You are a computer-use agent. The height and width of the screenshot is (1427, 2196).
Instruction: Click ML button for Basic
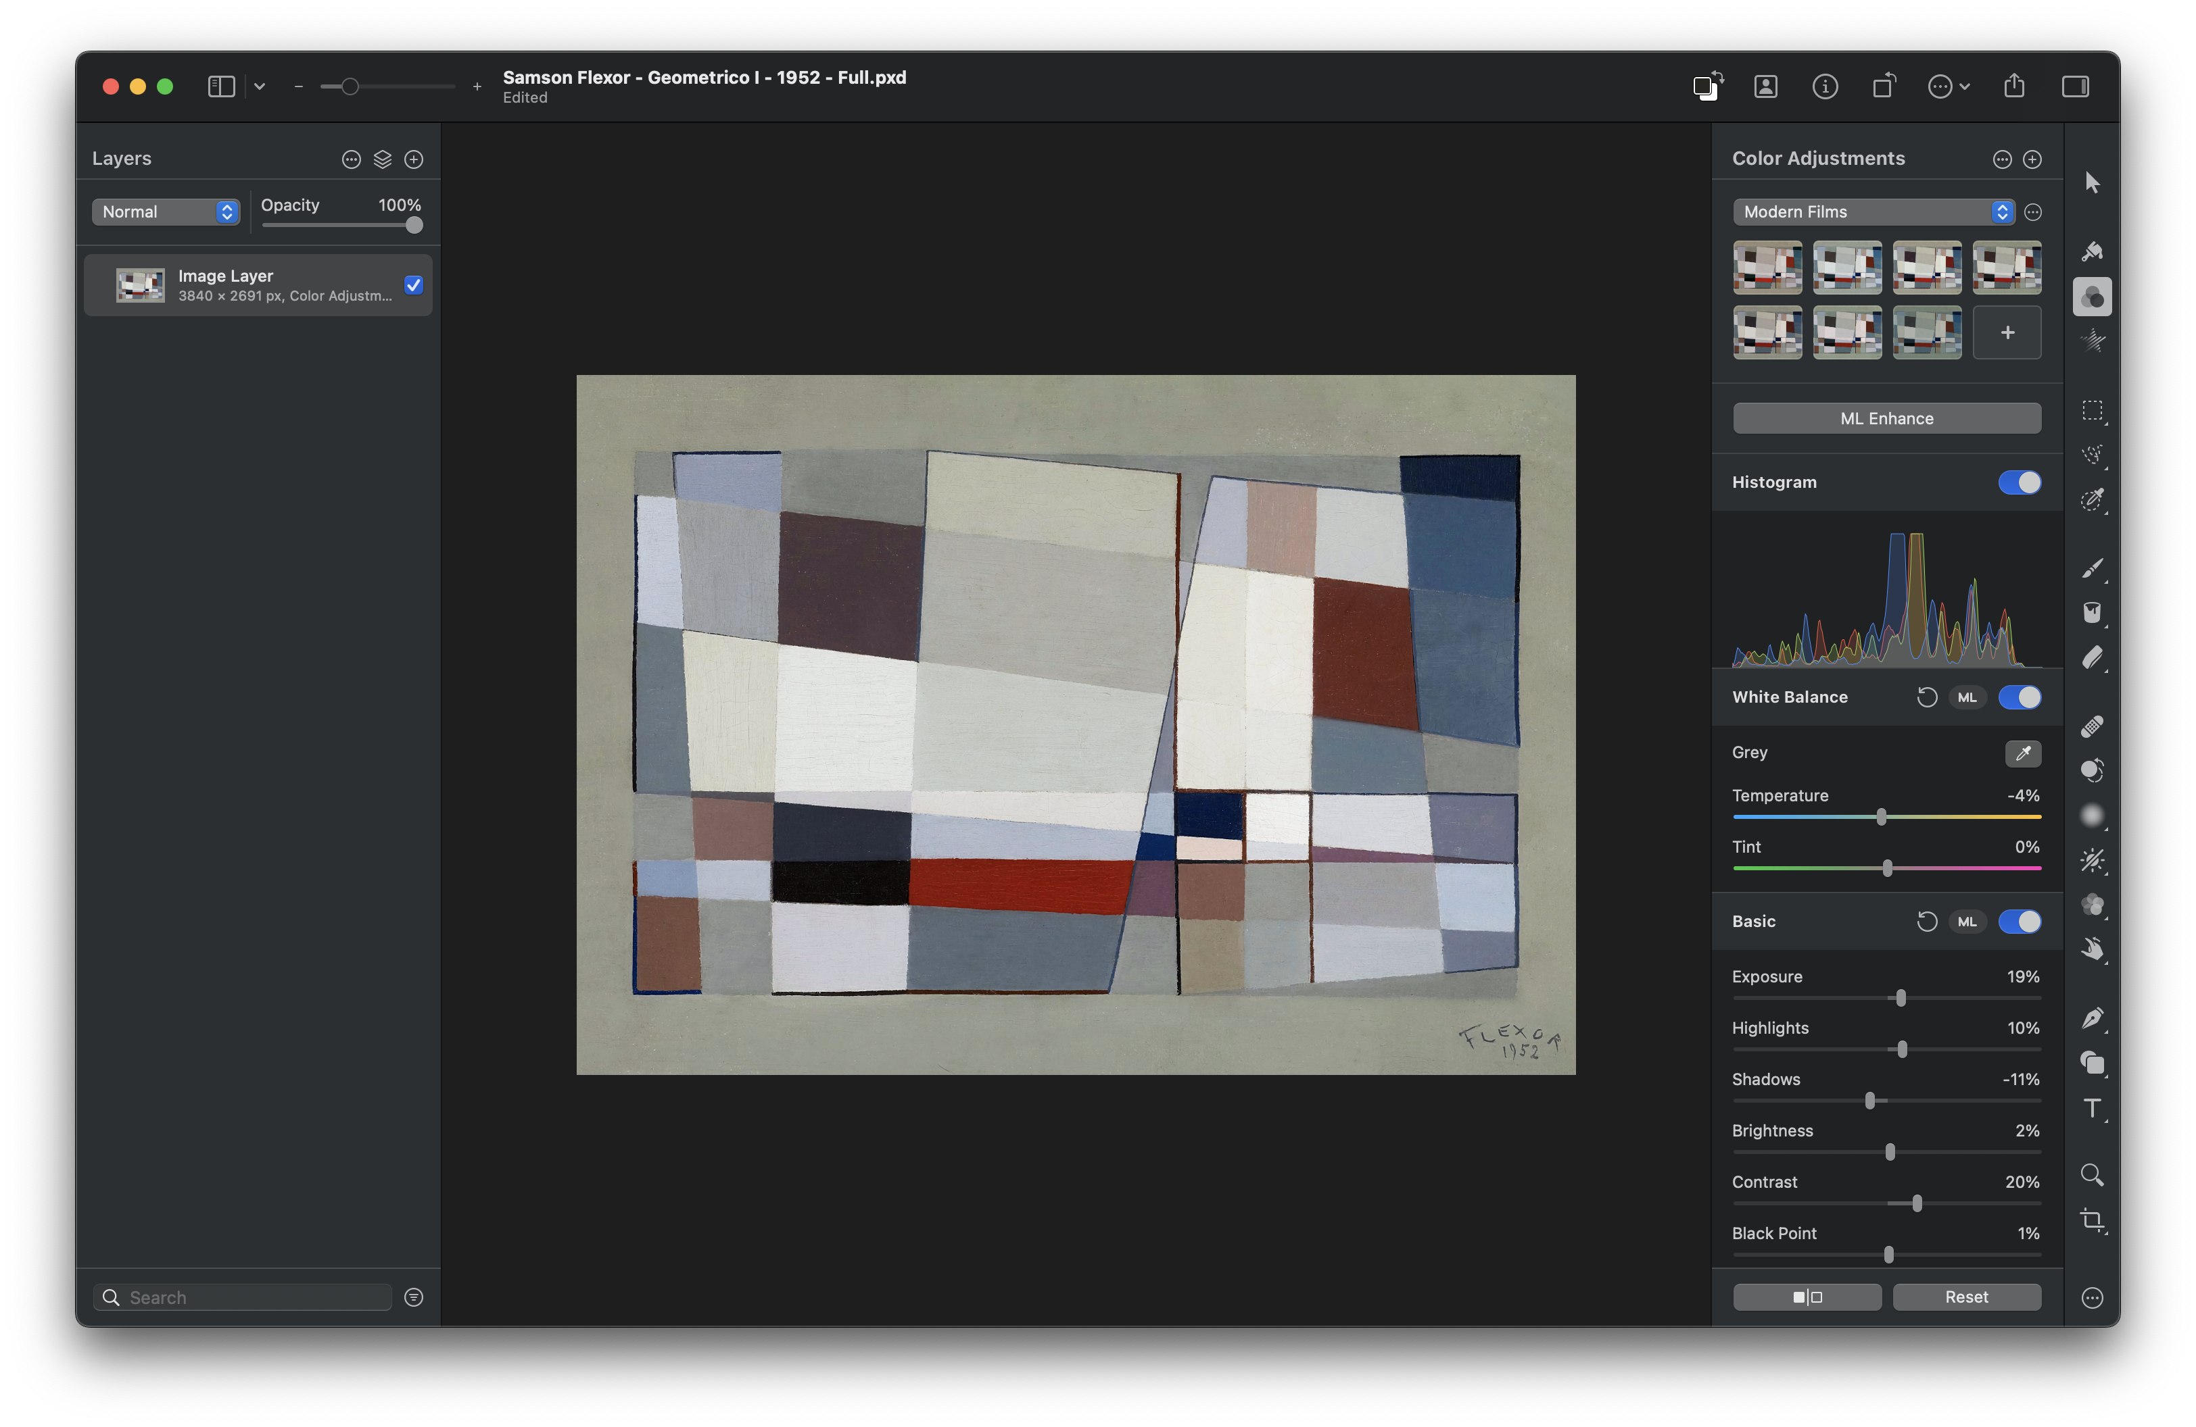coord(1966,921)
